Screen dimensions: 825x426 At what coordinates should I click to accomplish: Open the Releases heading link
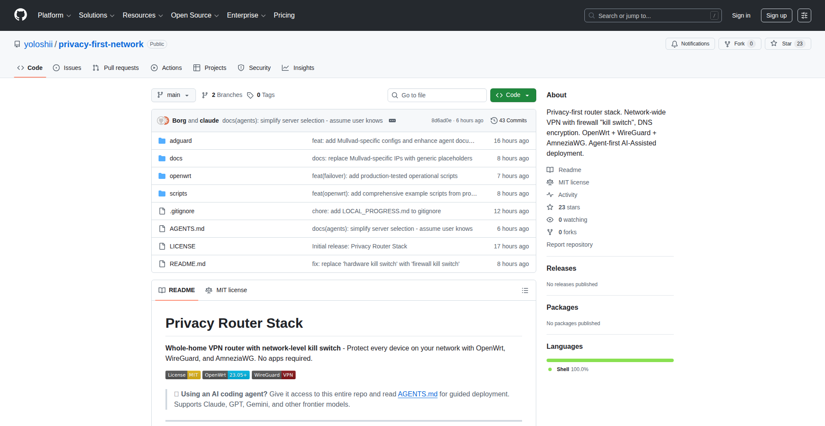point(561,269)
